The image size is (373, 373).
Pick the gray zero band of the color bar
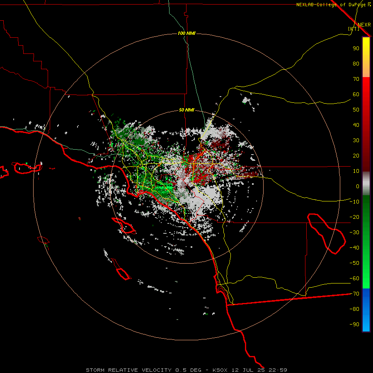[366, 184]
